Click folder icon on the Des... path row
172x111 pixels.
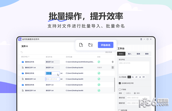point(23,62)
